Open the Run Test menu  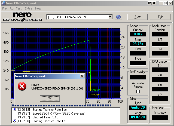[16, 8]
